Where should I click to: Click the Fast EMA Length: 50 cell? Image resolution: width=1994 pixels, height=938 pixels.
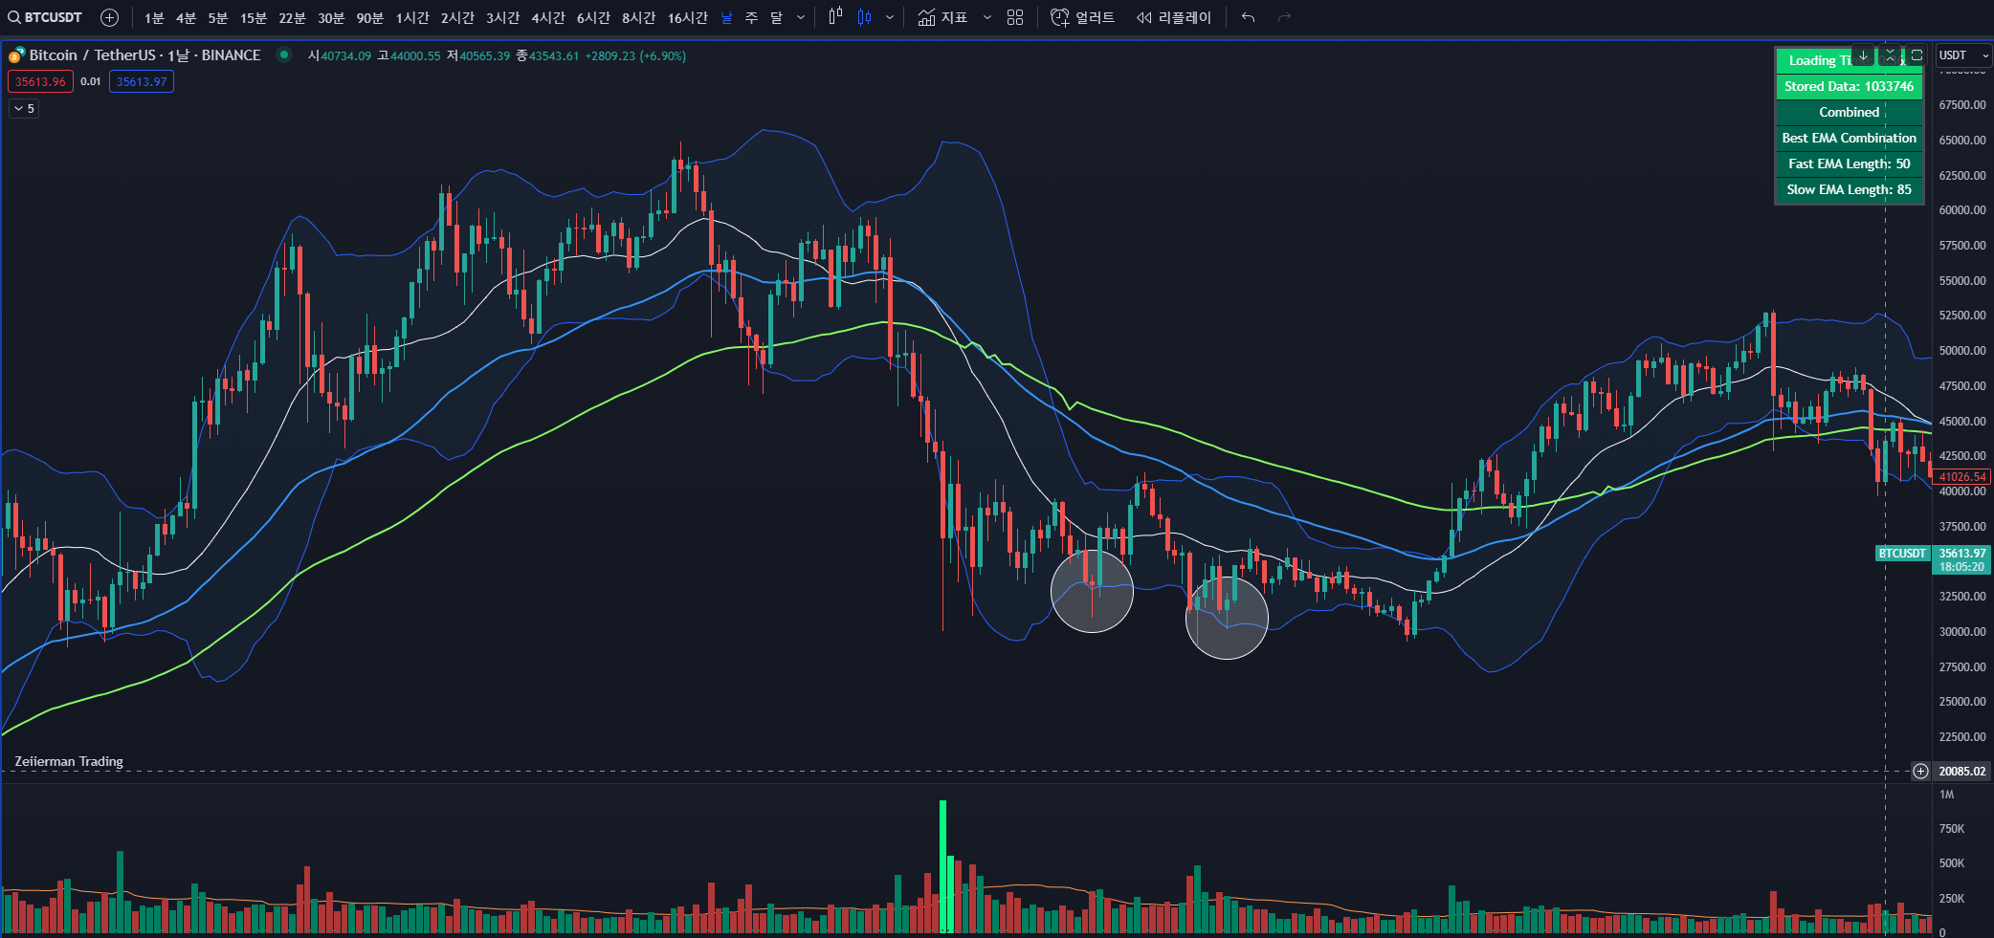click(1849, 164)
